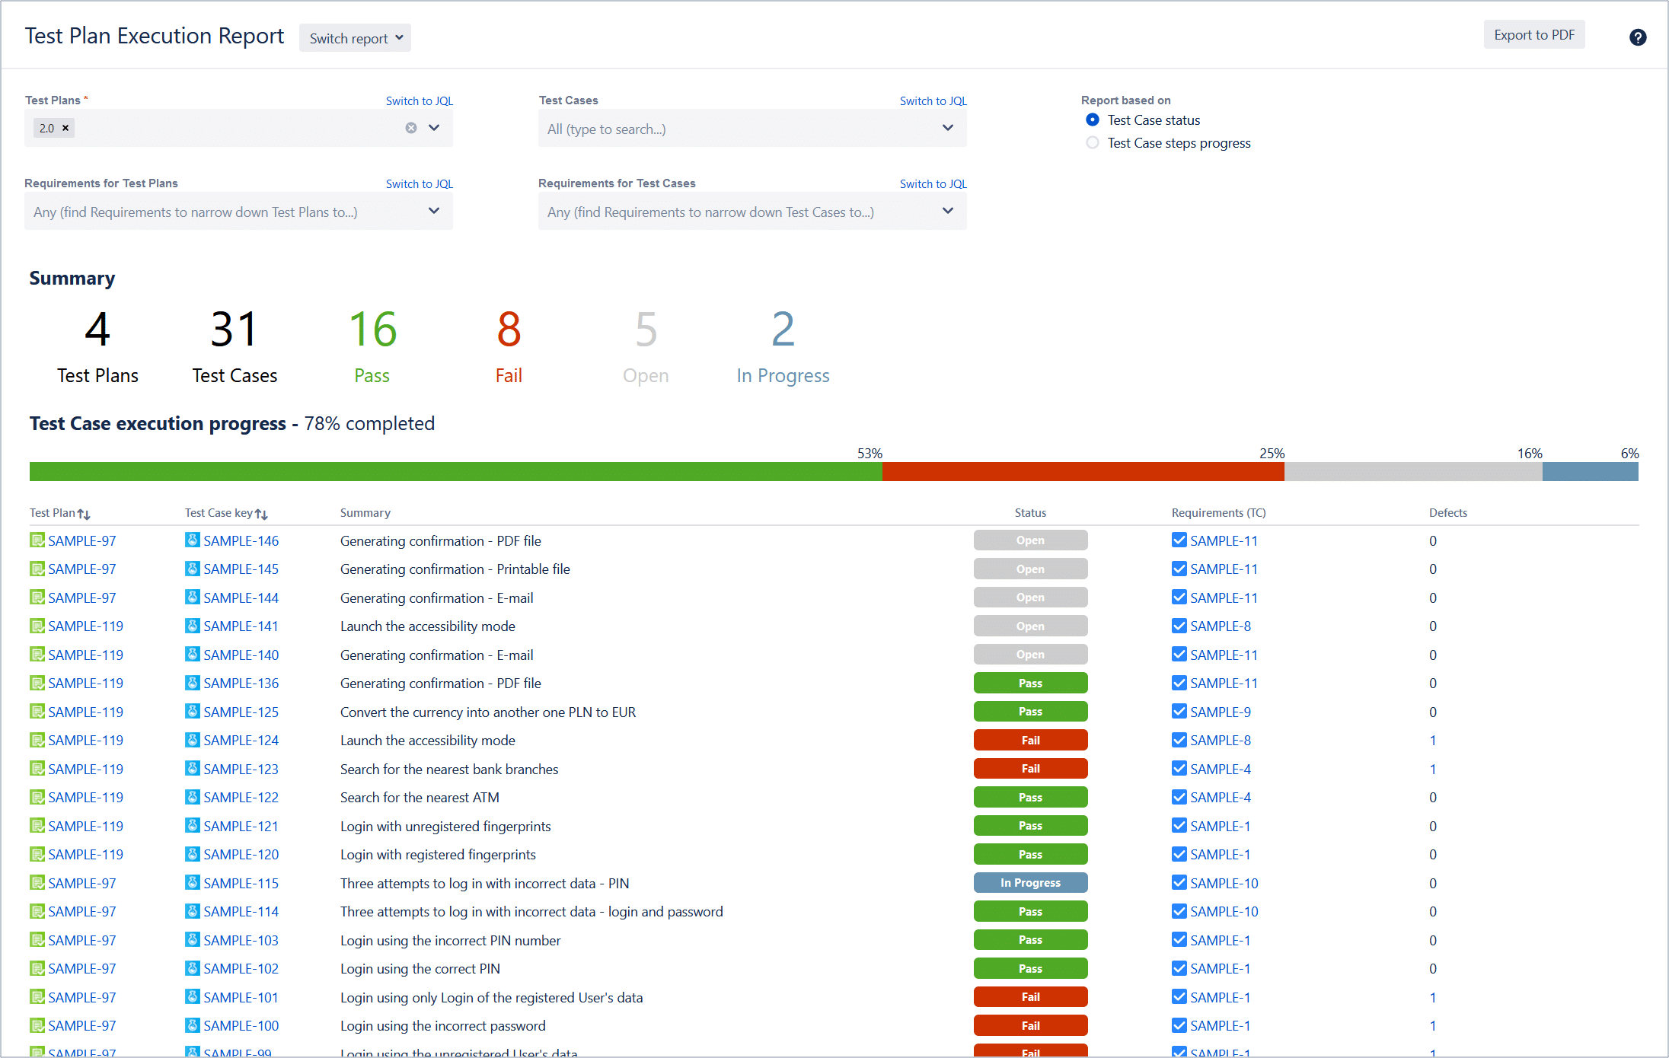Image resolution: width=1669 pixels, height=1058 pixels.
Task: Click the test case icon beside SAMPLE-146
Action: pos(191,540)
